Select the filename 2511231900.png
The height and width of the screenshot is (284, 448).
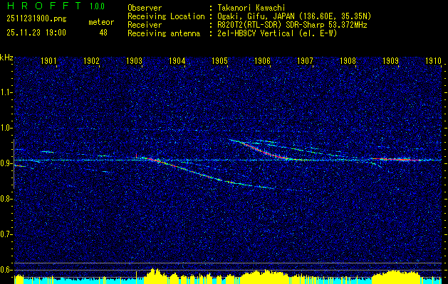coord(36,19)
